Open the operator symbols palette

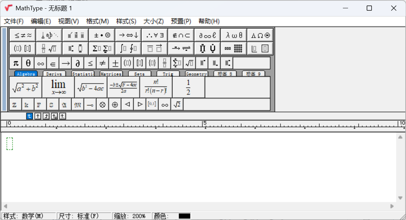click(x=102, y=35)
